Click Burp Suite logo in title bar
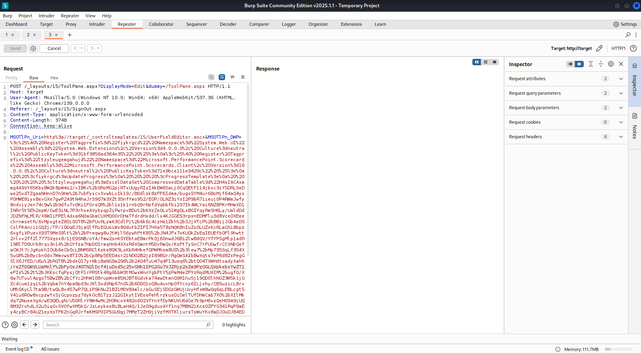641x353 pixels. click(5, 6)
